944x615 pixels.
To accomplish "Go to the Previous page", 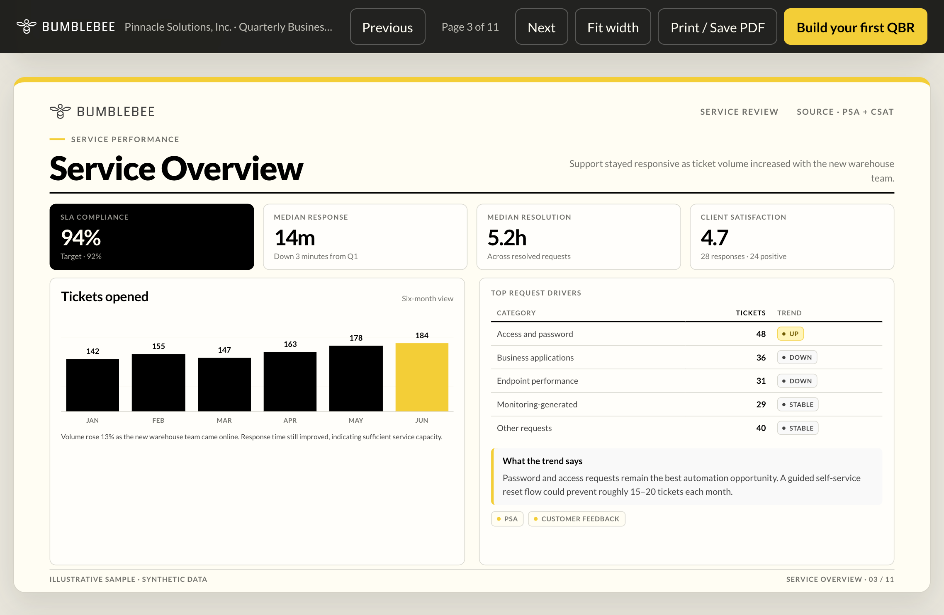I will point(387,27).
